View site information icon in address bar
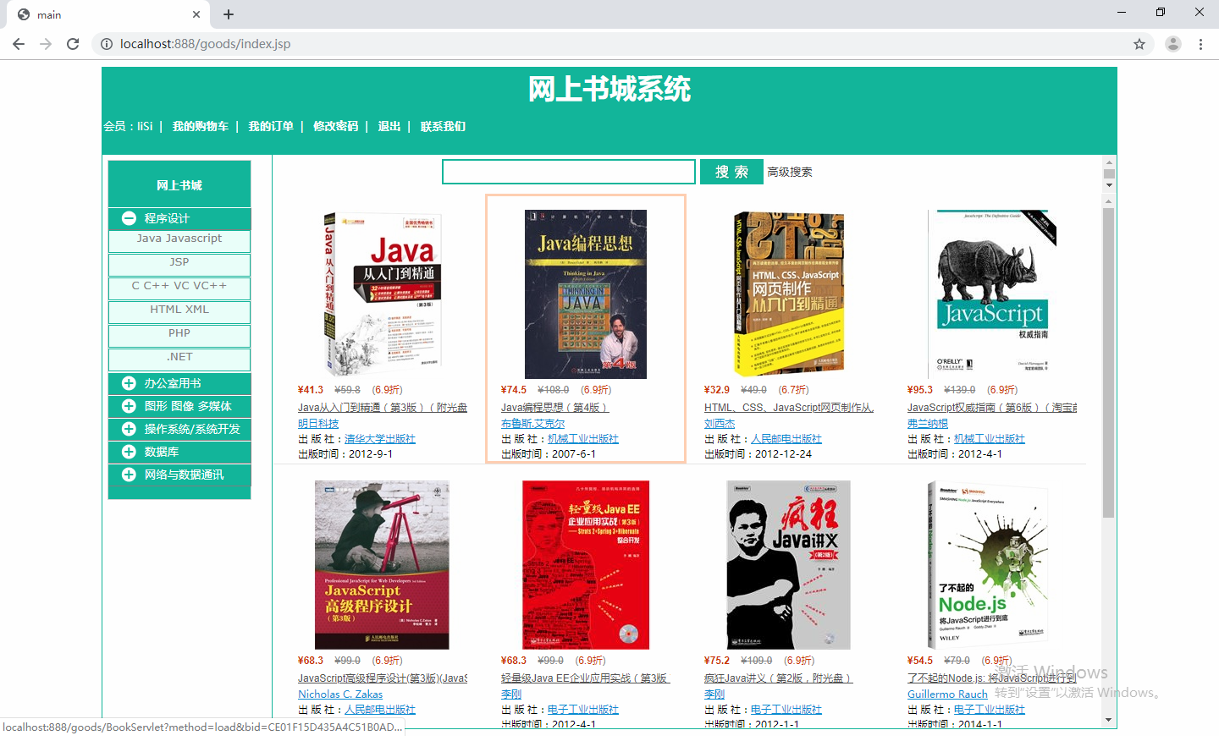This screenshot has height=752, width=1219. coord(107,44)
